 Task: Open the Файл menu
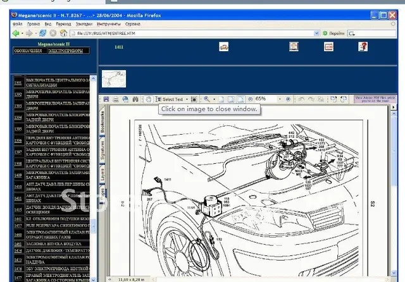pos(17,24)
